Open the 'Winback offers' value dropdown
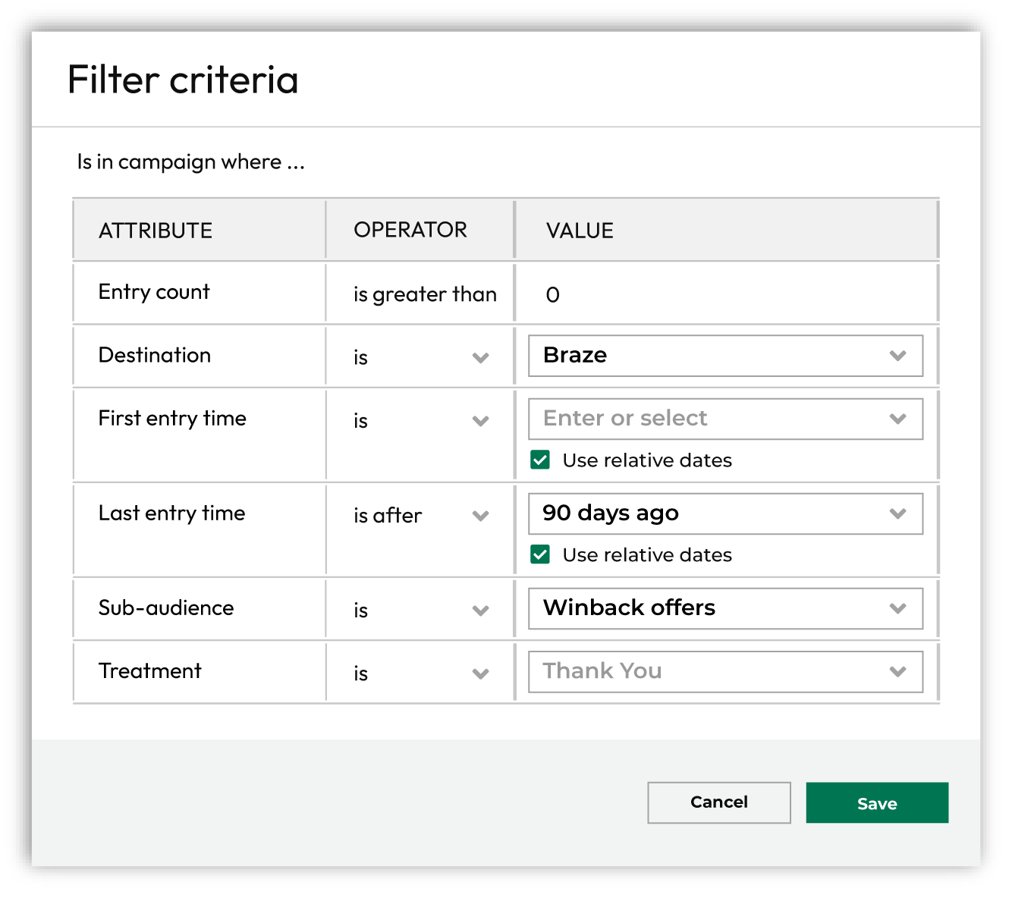Image resolution: width=1012 pixels, height=898 pixels. click(x=726, y=608)
